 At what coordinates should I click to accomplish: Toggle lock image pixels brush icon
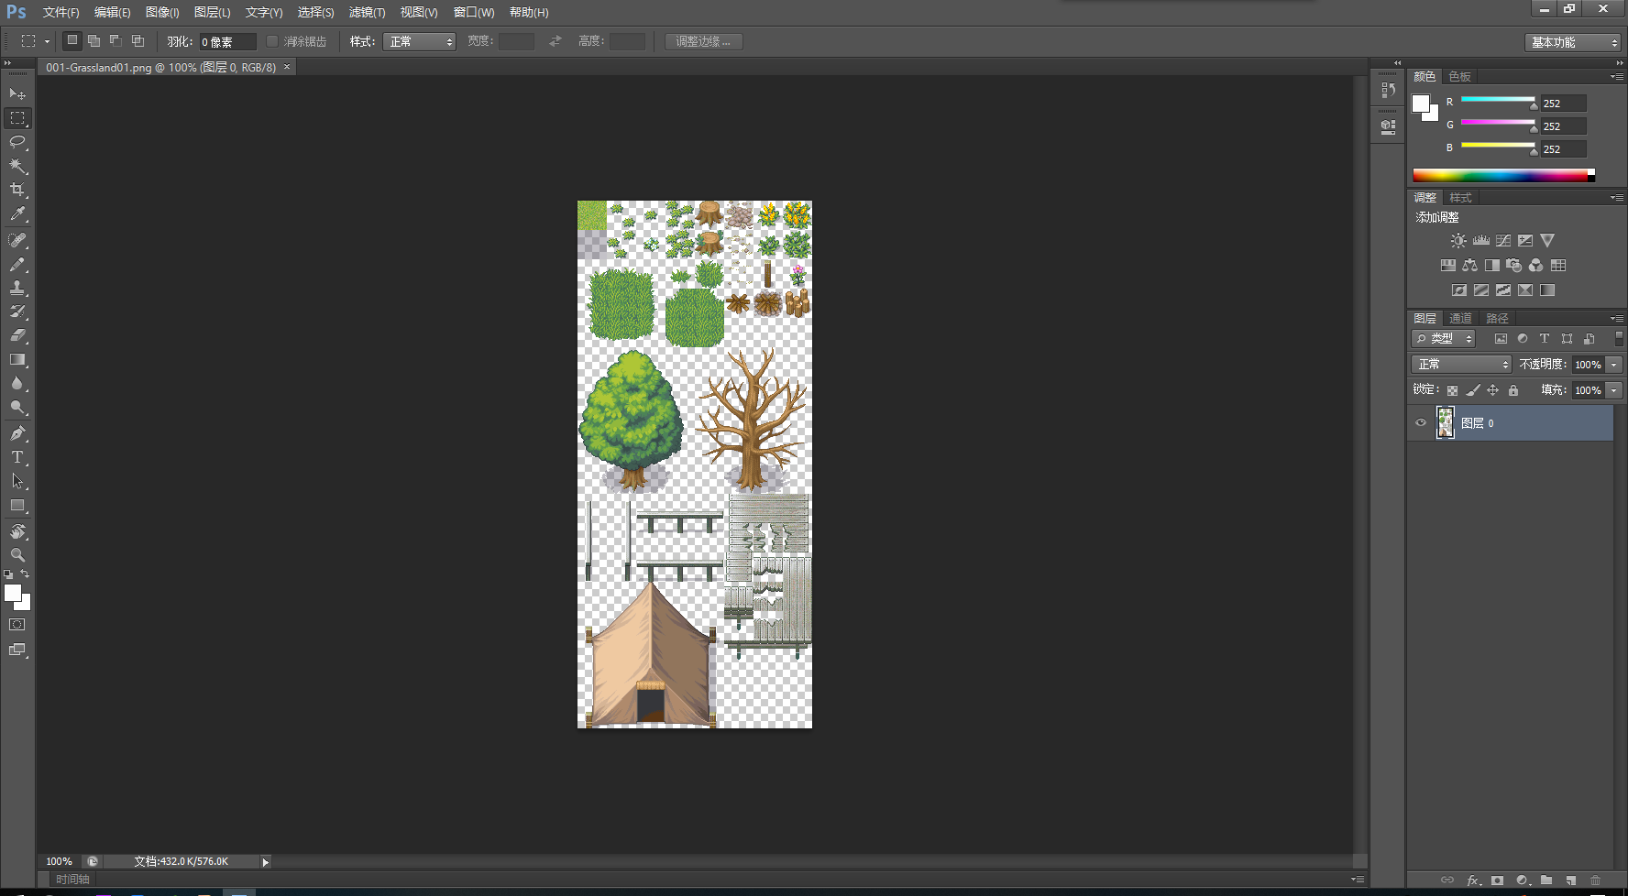coord(1473,390)
